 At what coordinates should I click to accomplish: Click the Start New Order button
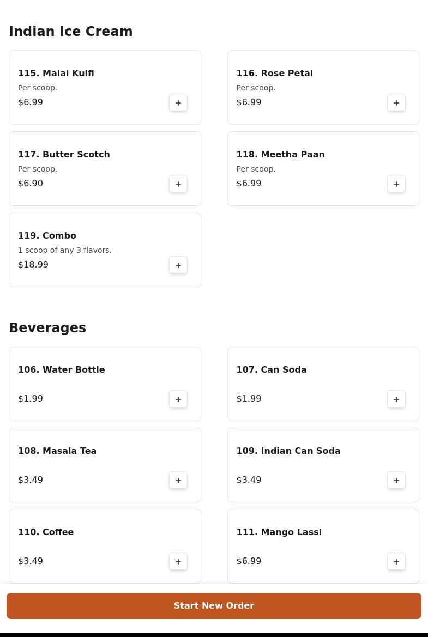tap(214, 606)
